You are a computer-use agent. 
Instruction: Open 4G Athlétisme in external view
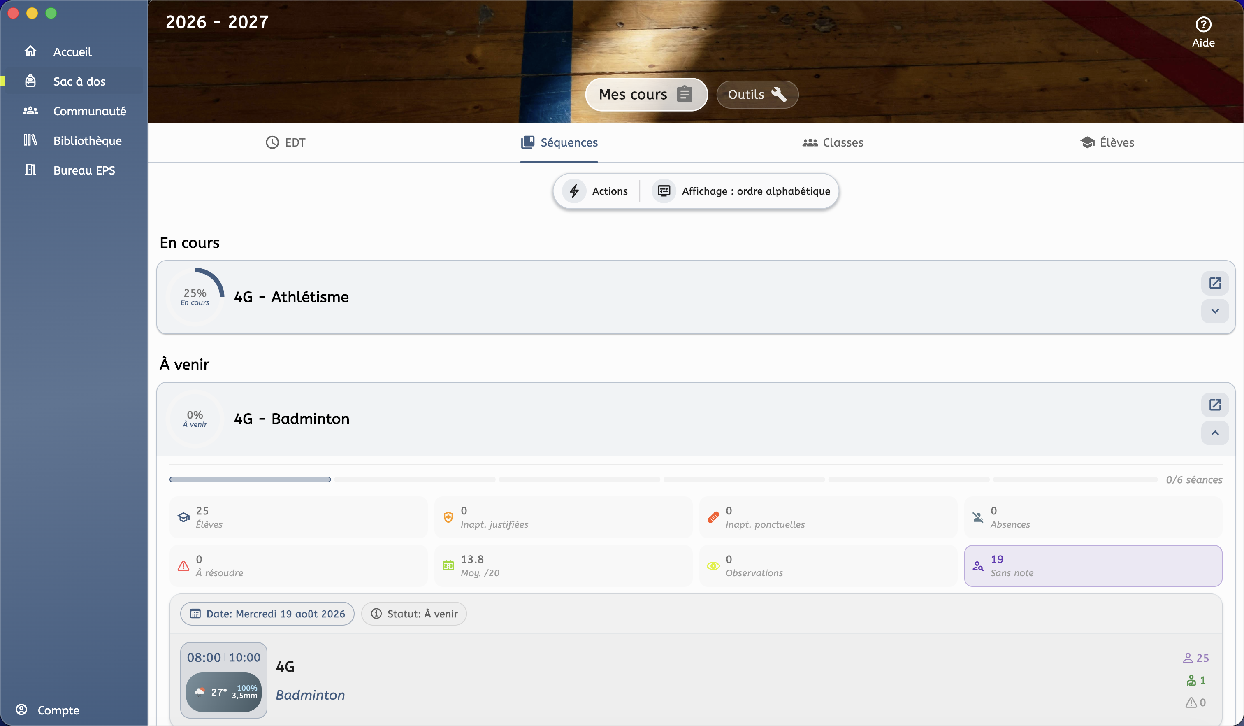pos(1214,283)
